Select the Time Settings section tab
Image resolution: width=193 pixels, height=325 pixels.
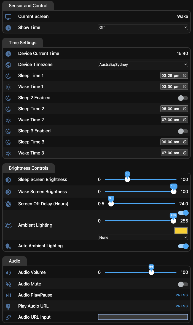23,43
